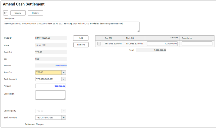Click the top Description text area
Screen dimensions: 217x128
[x=71, y=27]
